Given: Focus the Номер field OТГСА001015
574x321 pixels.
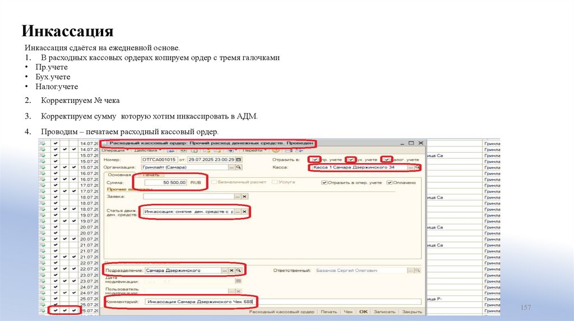Looking at the screenshot, I should click(x=159, y=159).
